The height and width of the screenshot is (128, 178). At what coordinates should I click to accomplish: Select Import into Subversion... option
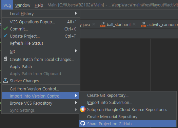click(128, 103)
